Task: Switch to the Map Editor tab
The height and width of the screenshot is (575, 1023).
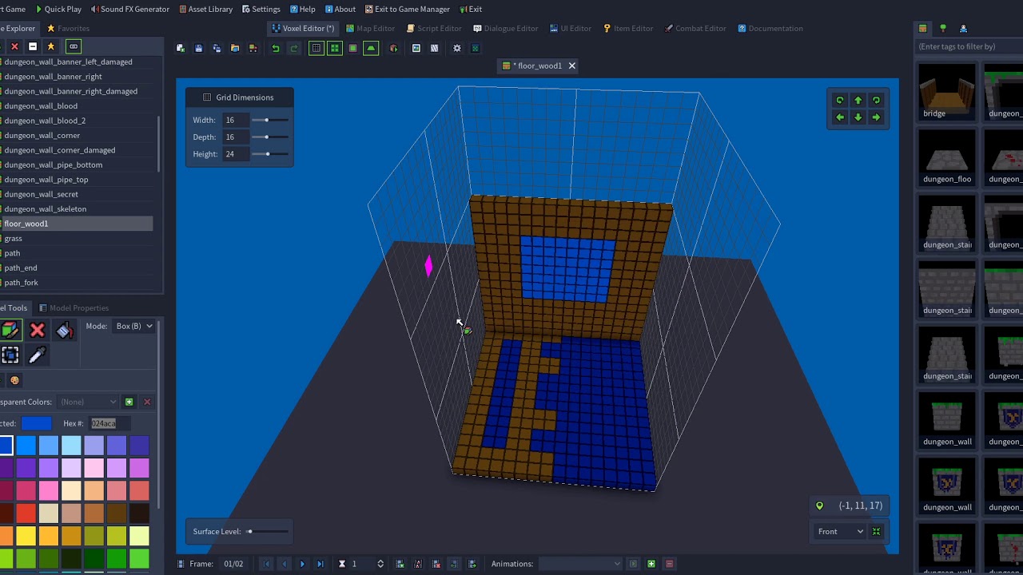Action: point(371,29)
